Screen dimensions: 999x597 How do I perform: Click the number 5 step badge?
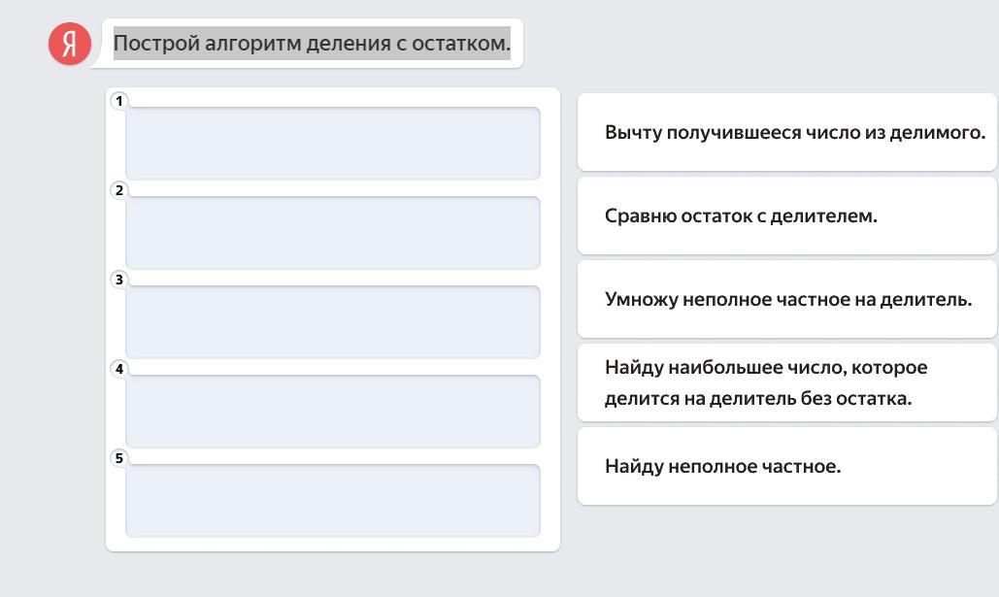pyautogui.click(x=119, y=458)
